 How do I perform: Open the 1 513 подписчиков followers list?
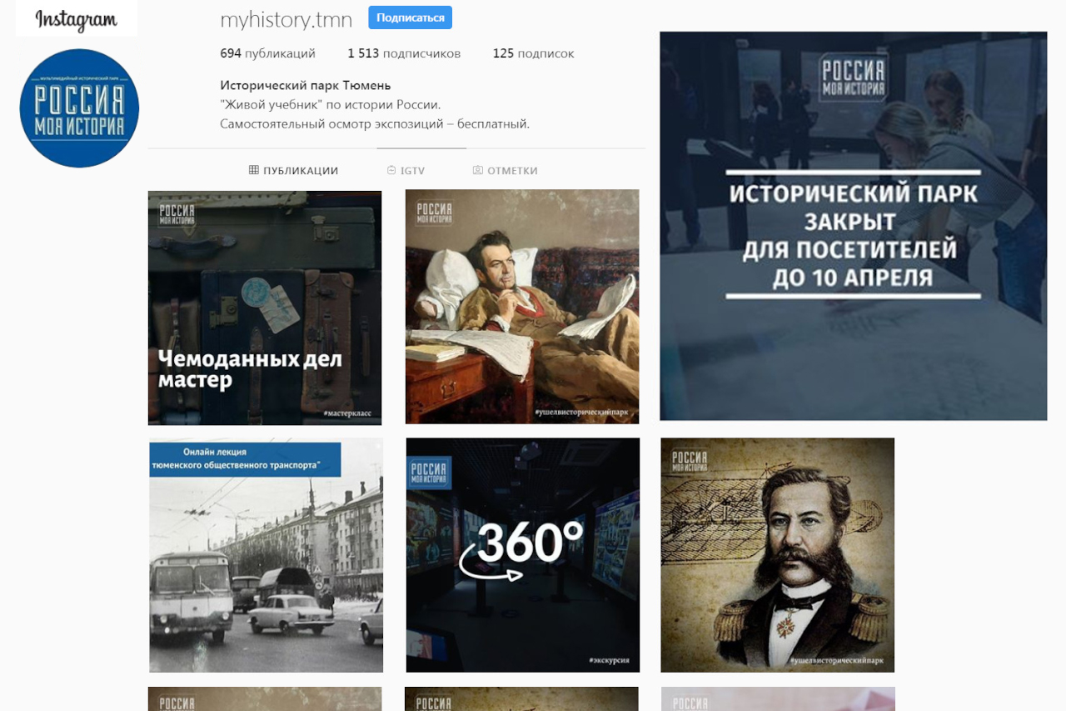point(404,53)
